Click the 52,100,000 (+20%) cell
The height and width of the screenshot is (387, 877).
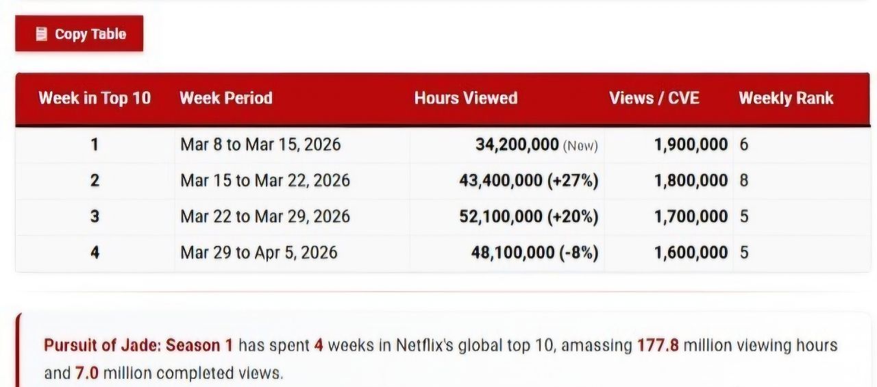tap(528, 216)
